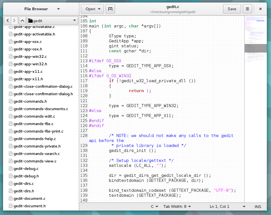
Task: Click file icon beside gedit-app-osx.c
Action: point(11,42)
